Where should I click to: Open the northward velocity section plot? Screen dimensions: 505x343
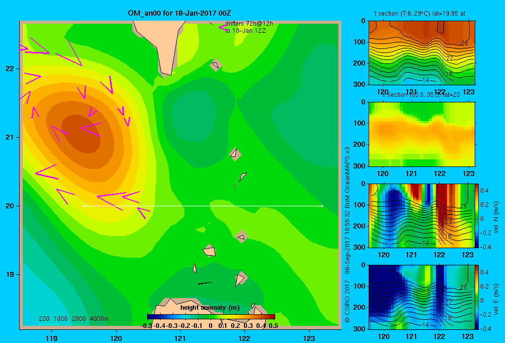(422, 215)
